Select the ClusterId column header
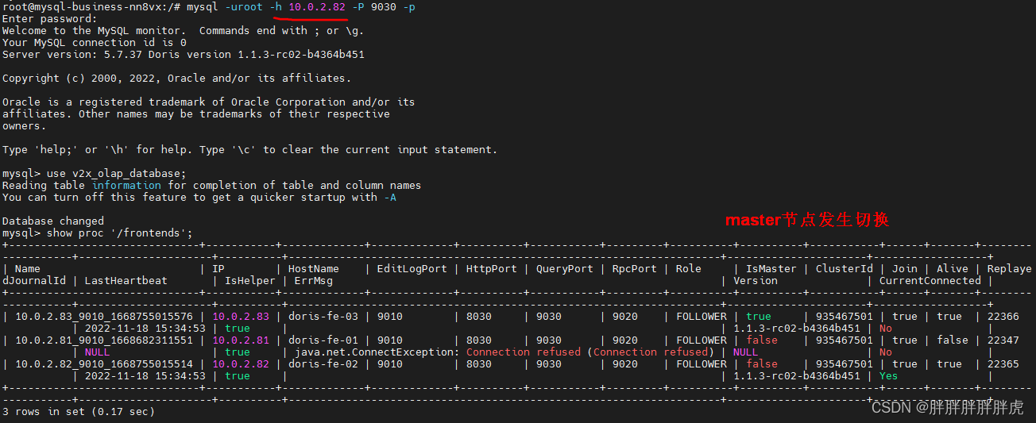1036x423 pixels. pos(845,269)
